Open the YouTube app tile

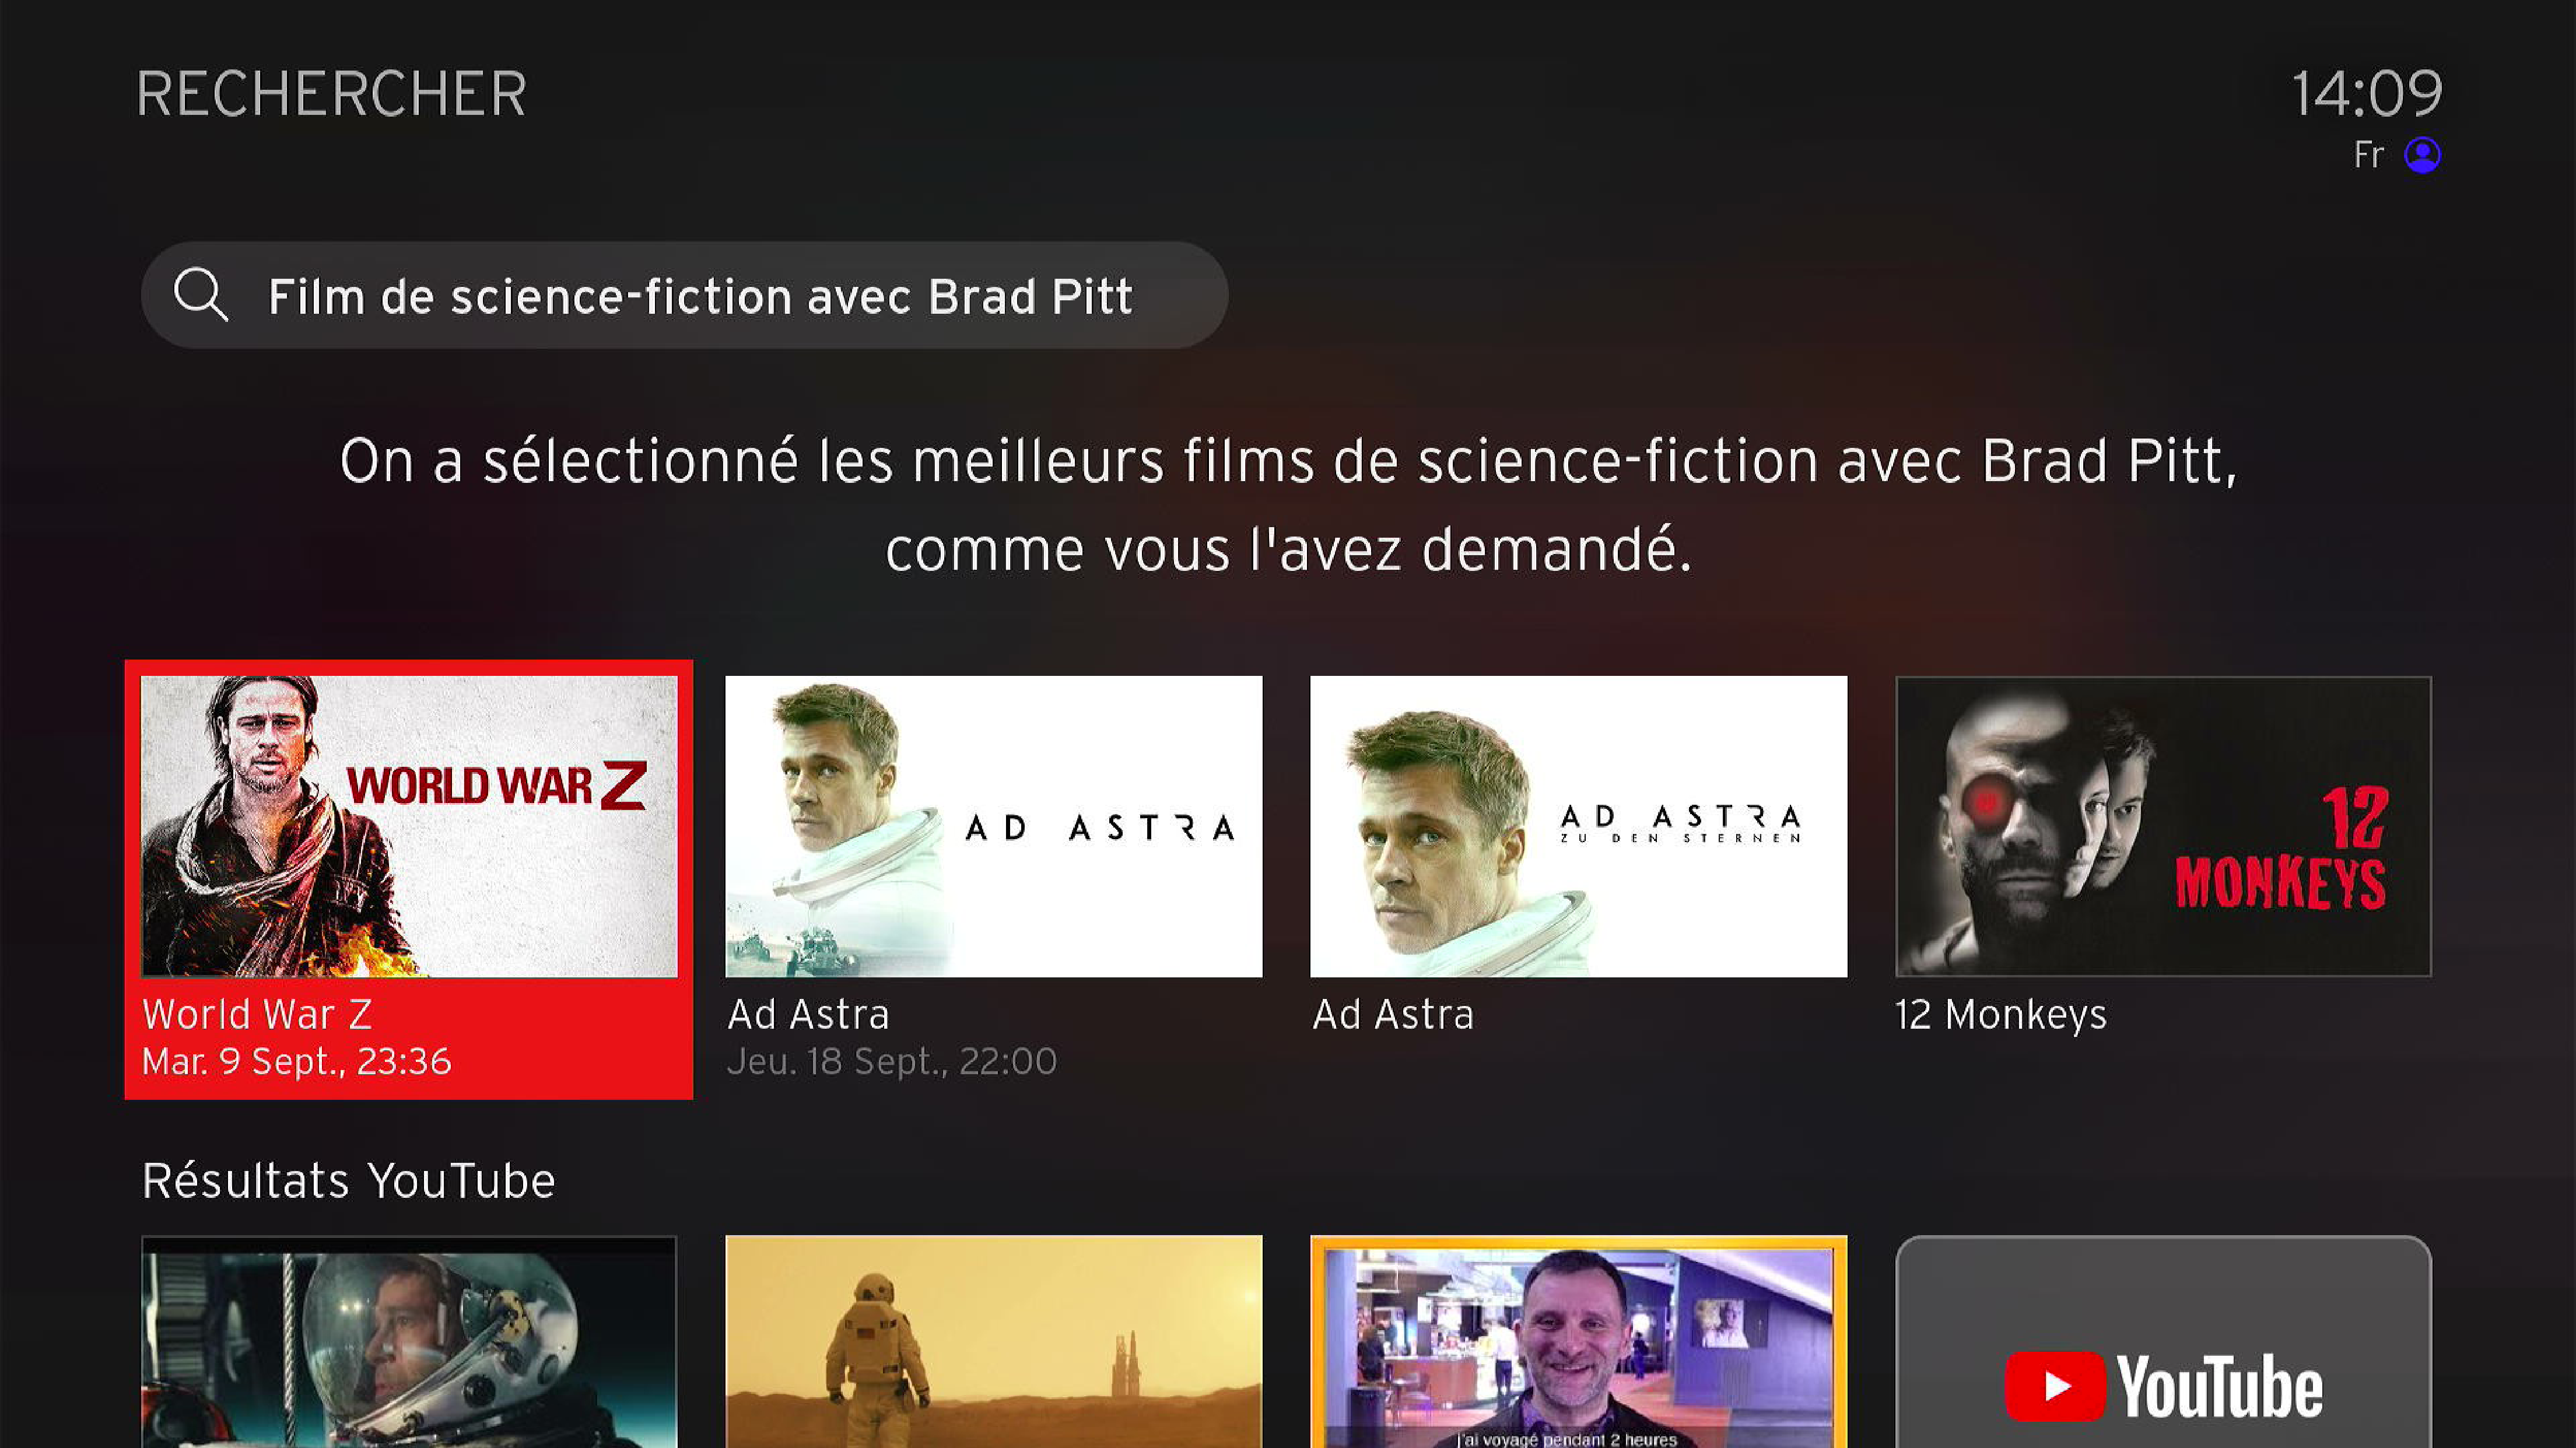click(2163, 1342)
